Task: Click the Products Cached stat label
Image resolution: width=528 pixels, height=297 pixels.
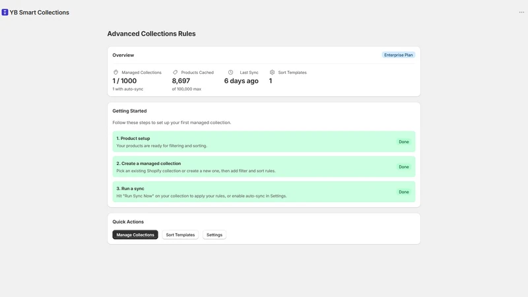Action: (x=197, y=73)
